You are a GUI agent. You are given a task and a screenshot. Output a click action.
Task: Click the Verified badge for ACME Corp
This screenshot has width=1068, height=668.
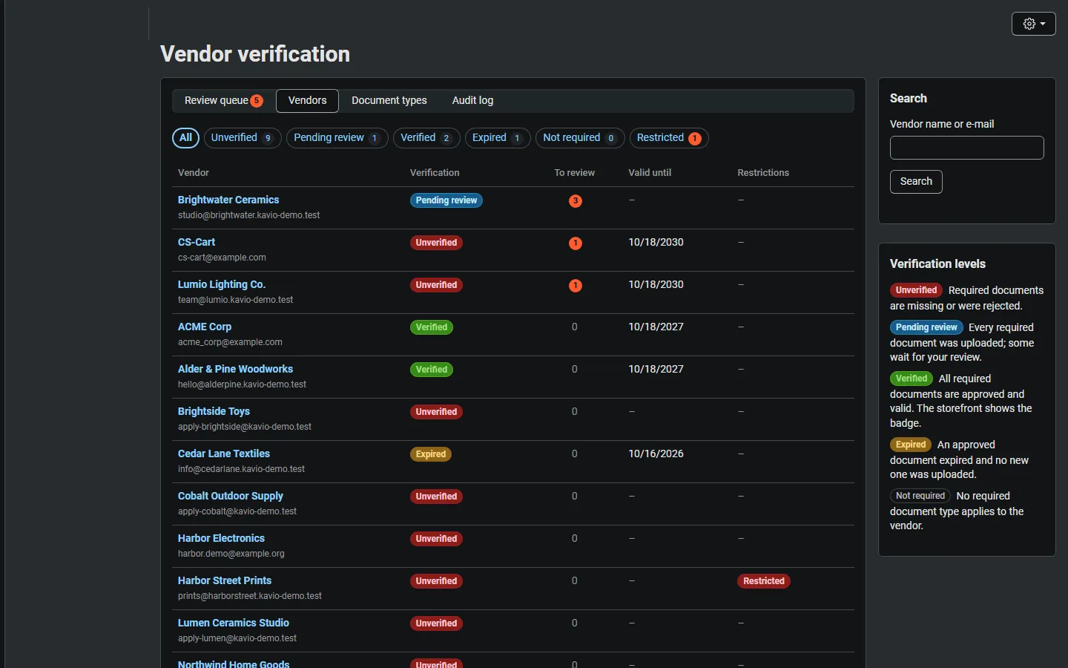click(432, 327)
